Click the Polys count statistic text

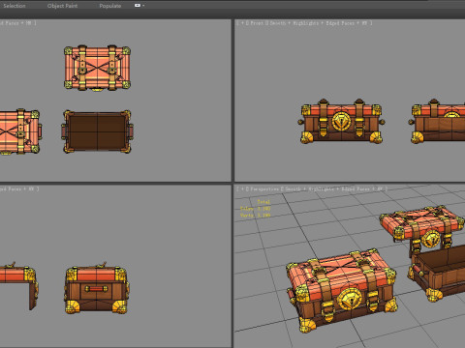pyautogui.click(x=255, y=209)
